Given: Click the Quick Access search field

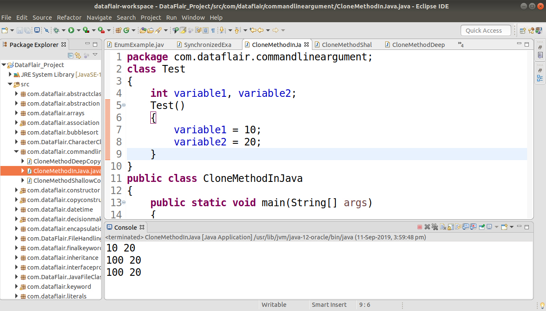Looking at the screenshot, I should point(486,30).
